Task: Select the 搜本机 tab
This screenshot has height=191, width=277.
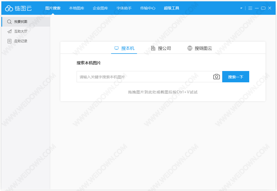Action: (124, 48)
